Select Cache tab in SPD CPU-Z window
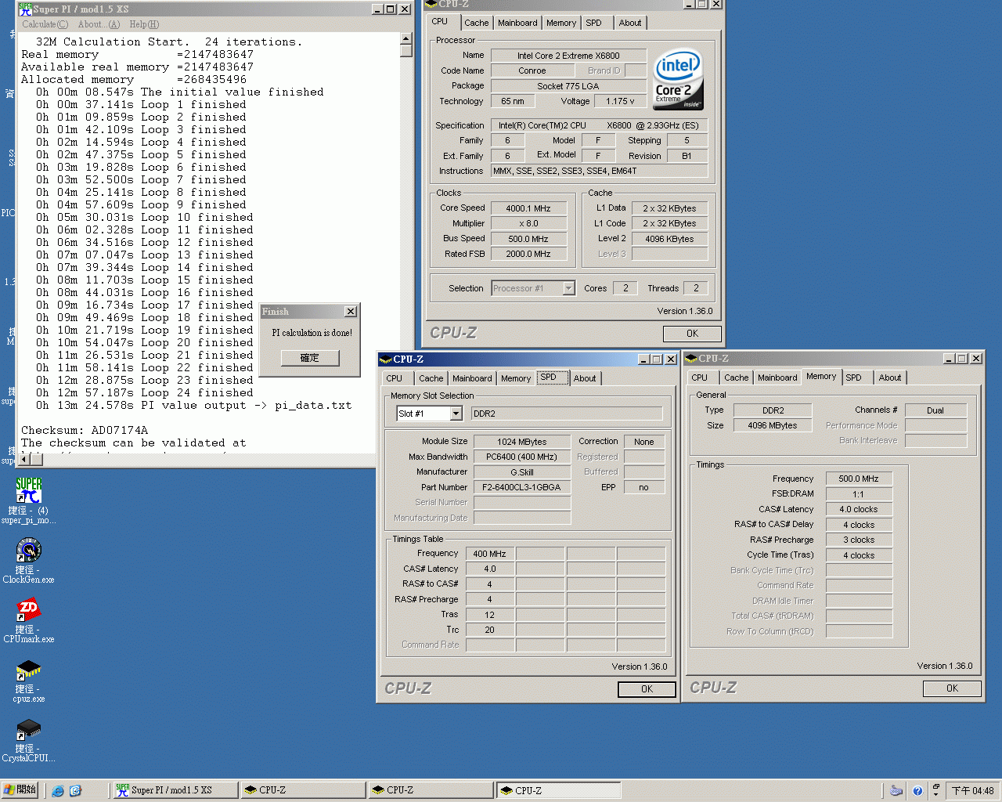Image resolution: width=1002 pixels, height=802 pixels. point(431,378)
